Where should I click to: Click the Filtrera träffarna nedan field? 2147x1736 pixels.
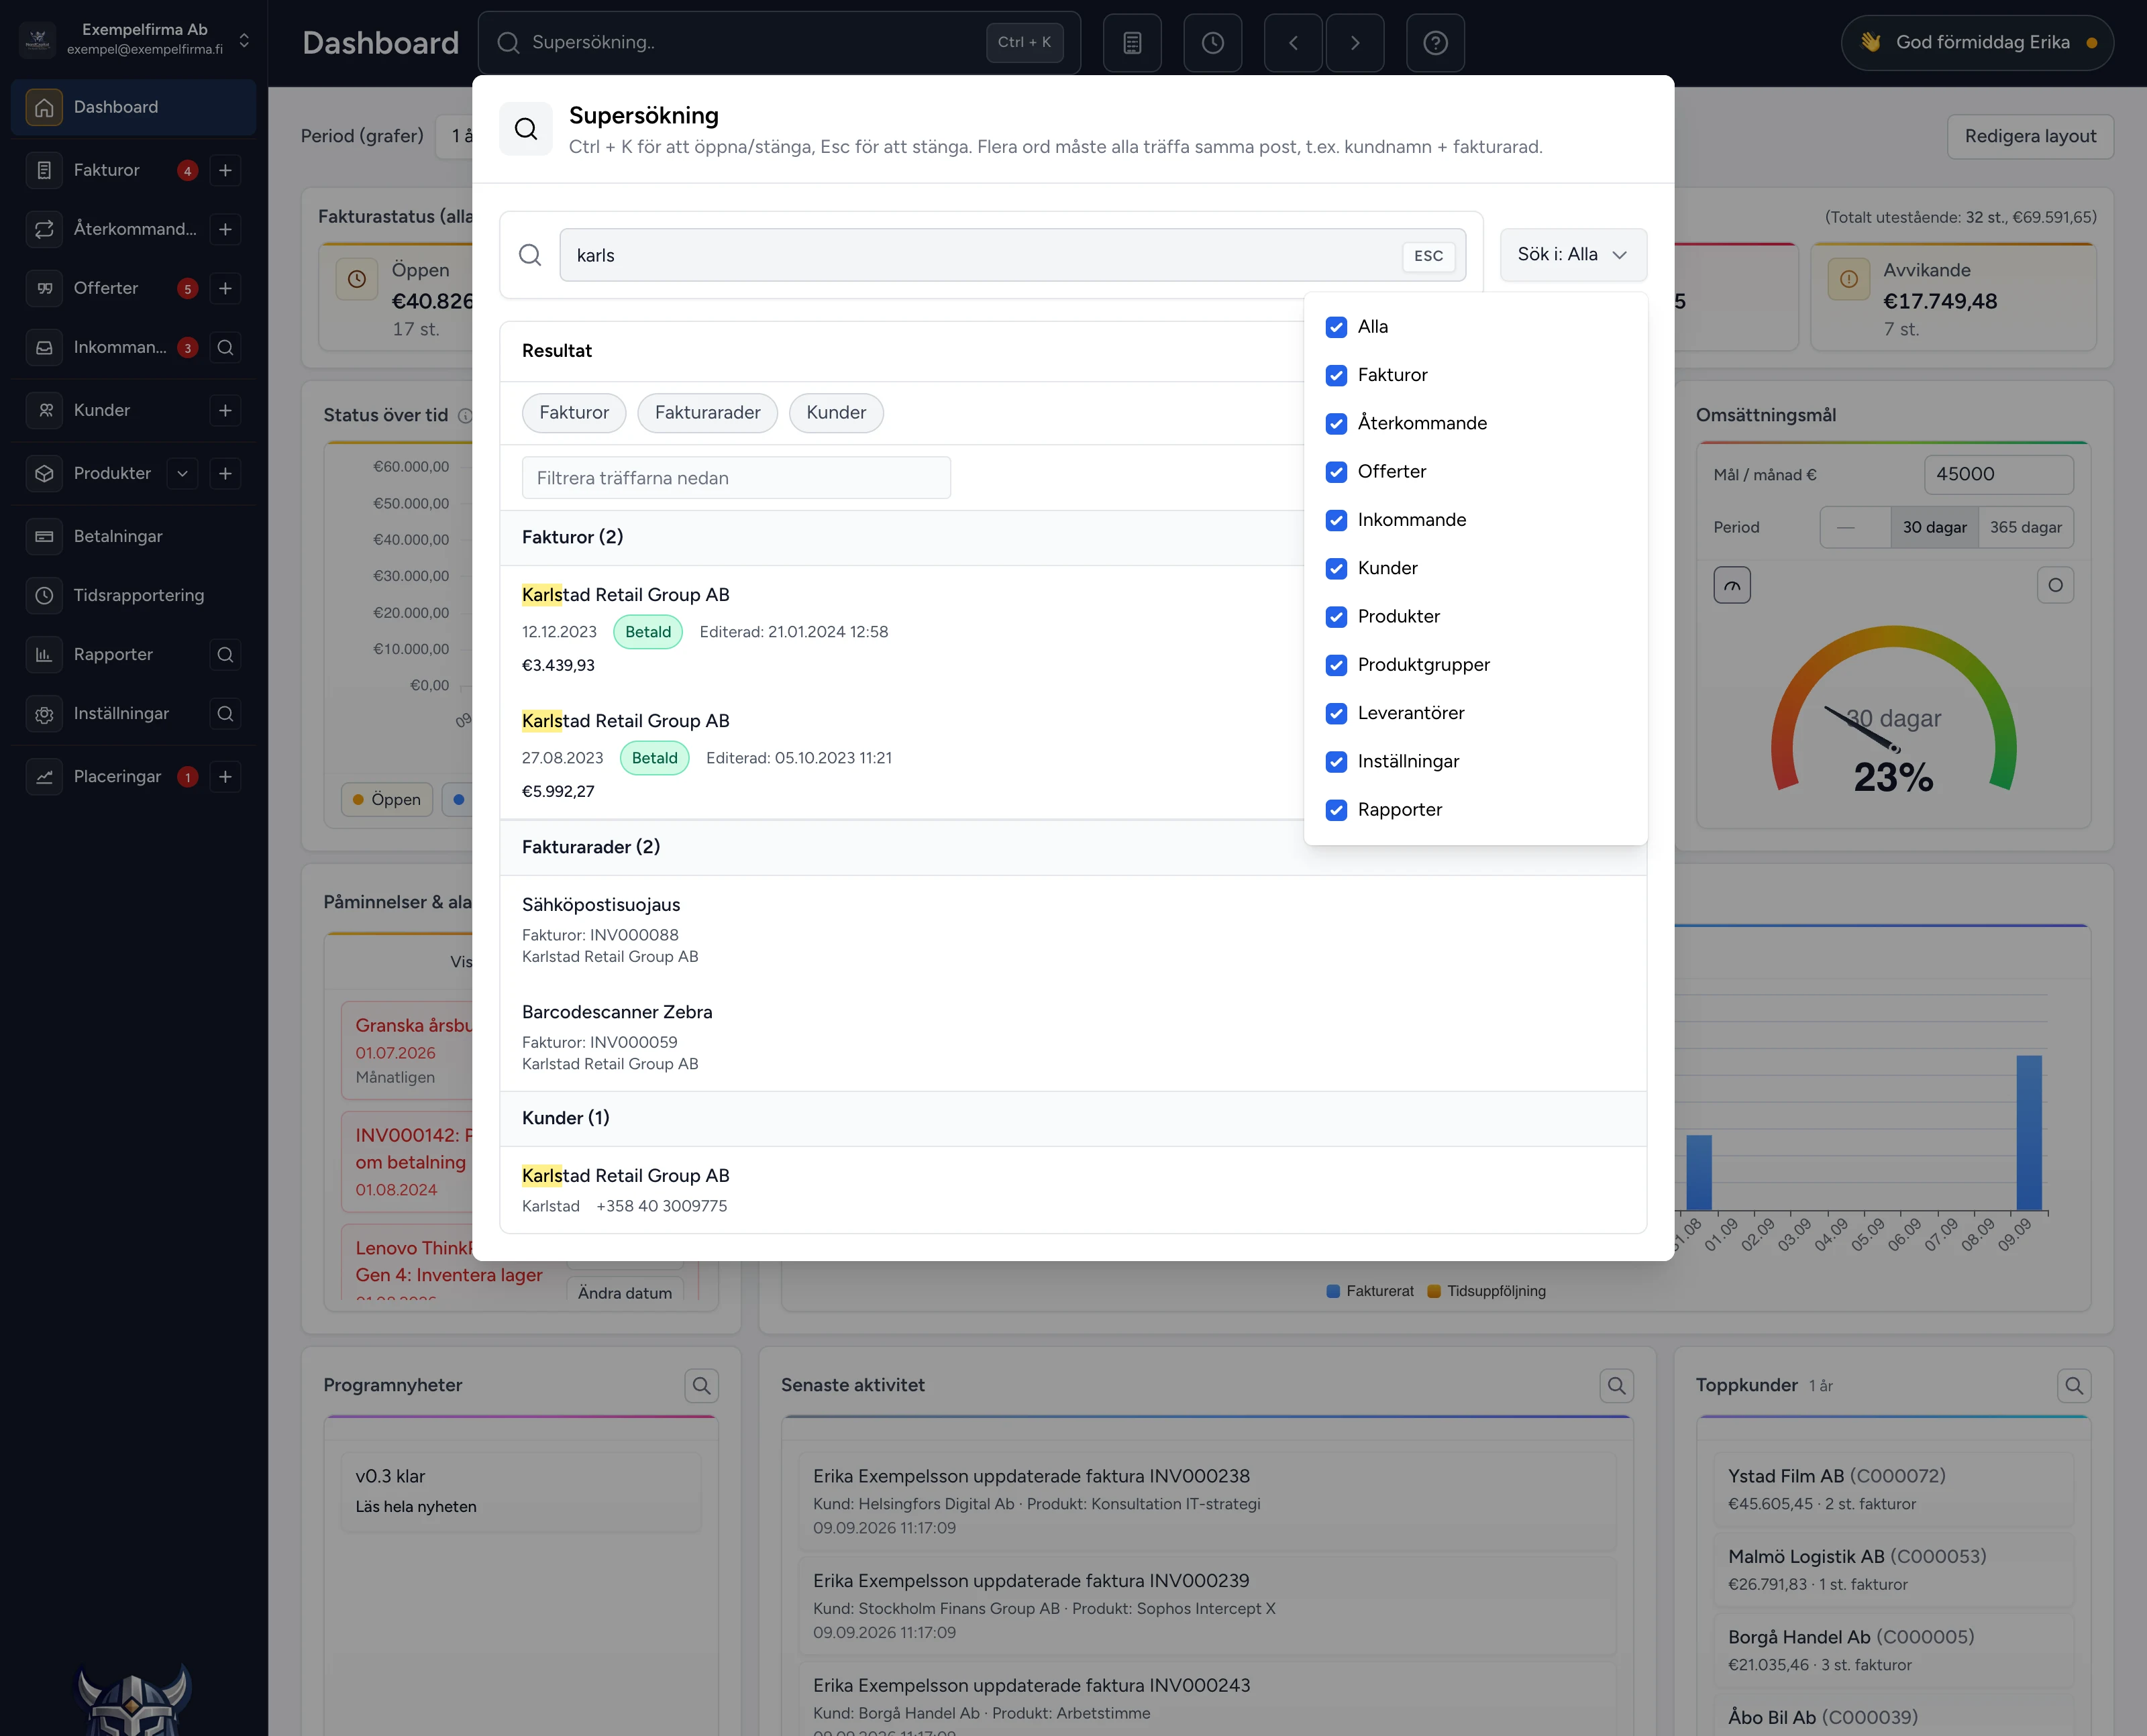point(736,478)
